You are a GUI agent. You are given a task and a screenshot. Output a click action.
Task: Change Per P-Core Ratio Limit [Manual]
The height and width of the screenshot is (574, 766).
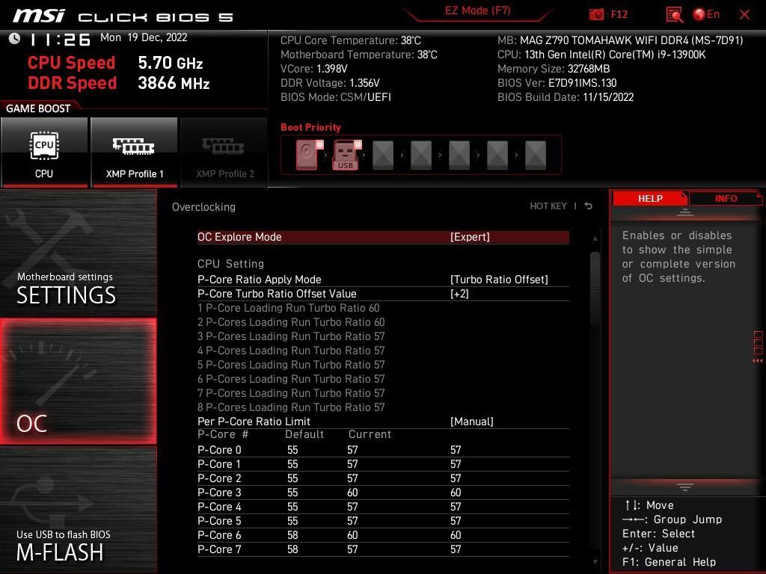coord(383,422)
